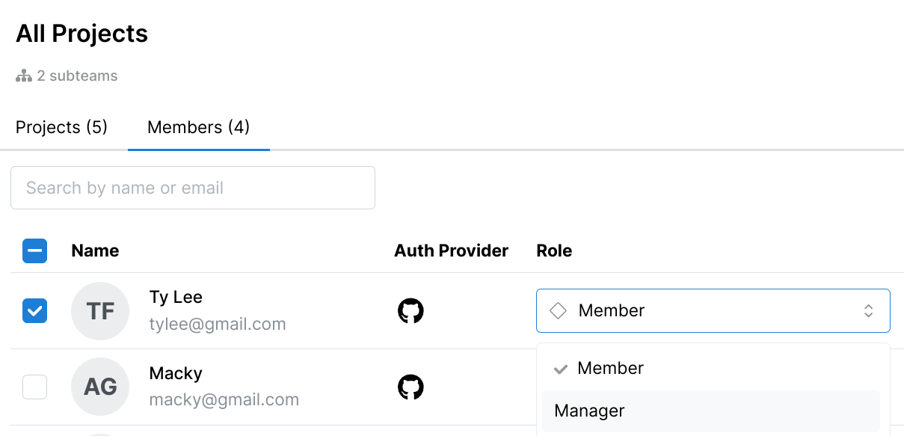Sort by the Name column header
Viewport: 904px width, 436px height.
[95, 251]
